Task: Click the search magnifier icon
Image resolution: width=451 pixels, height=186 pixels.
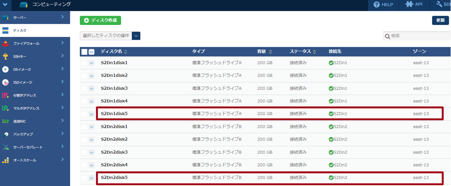Action: pyautogui.click(x=387, y=36)
